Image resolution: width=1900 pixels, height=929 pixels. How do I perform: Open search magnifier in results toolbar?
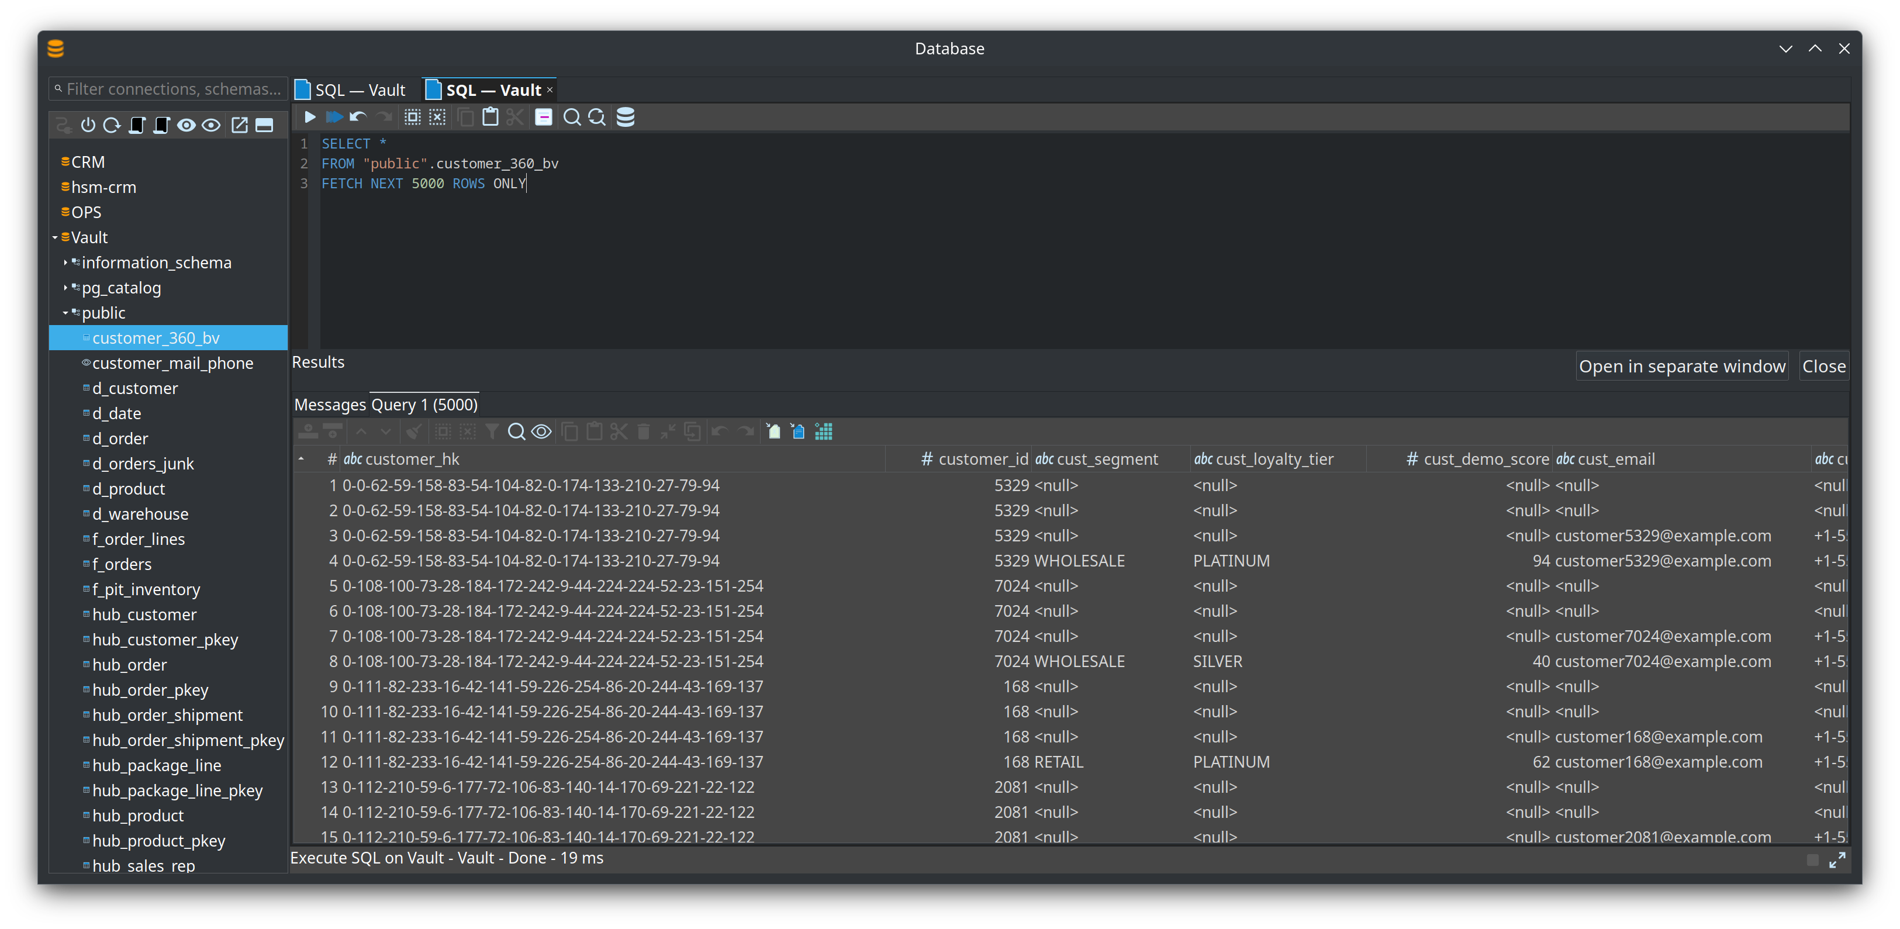point(516,431)
